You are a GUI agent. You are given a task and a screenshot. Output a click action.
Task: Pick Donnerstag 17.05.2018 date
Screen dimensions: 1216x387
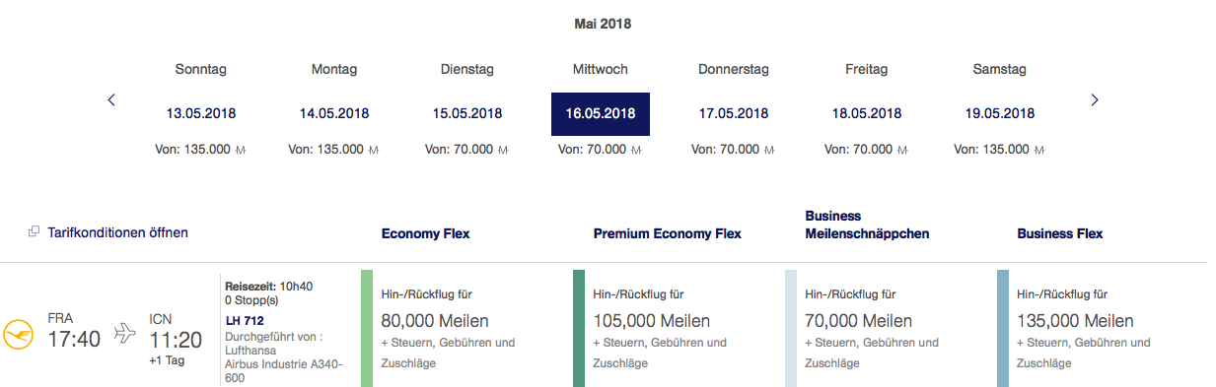click(x=734, y=113)
